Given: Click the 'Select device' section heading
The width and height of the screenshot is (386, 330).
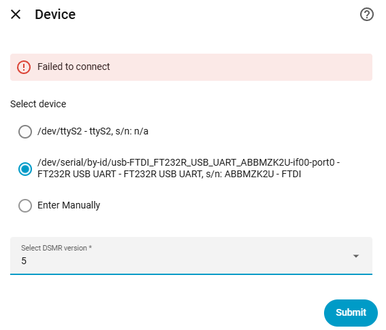Looking at the screenshot, I should tap(38, 104).
